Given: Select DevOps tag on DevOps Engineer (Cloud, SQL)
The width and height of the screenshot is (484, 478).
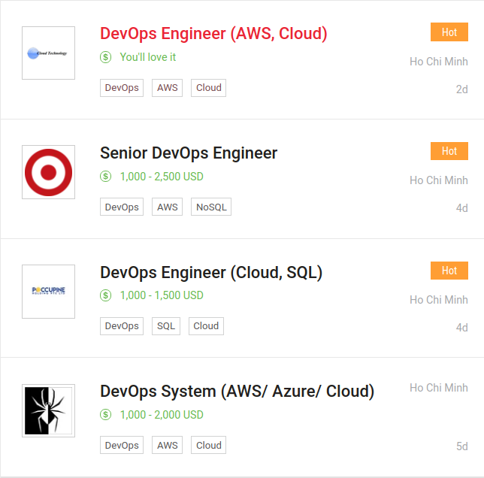Looking at the screenshot, I should point(122,326).
